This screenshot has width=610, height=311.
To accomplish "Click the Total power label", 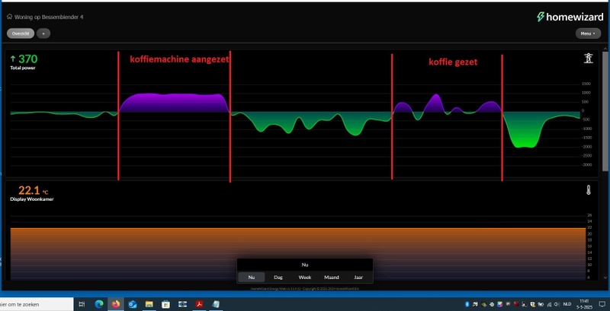I will [x=23, y=68].
